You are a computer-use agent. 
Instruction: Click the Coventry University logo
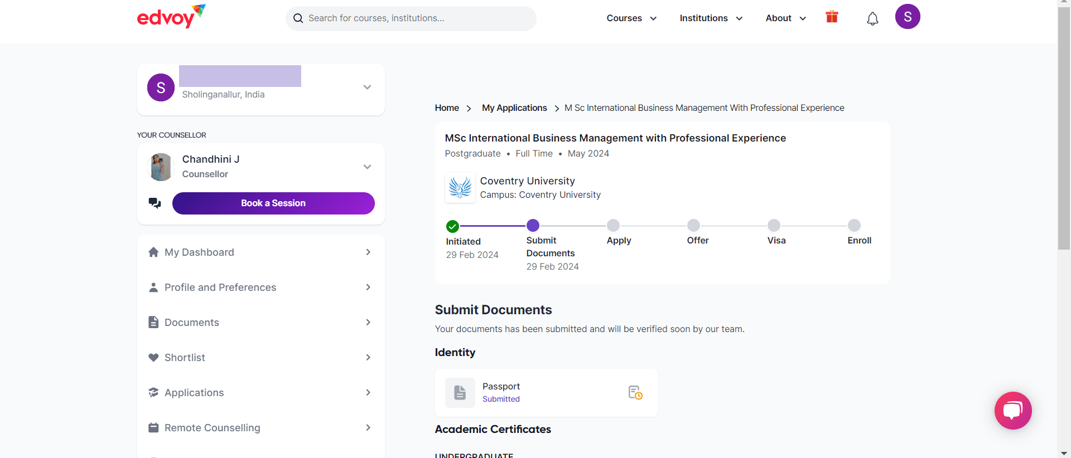(460, 188)
